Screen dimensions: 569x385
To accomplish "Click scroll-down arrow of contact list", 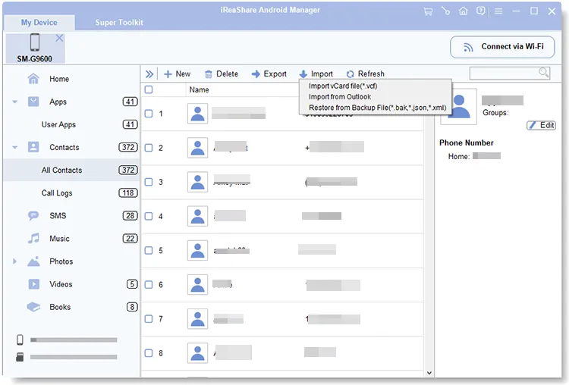I will click(x=429, y=373).
